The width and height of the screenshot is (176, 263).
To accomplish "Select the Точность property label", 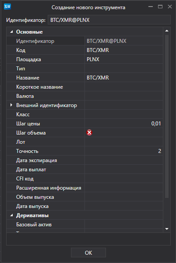I will pyautogui.click(x=27, y=151).
